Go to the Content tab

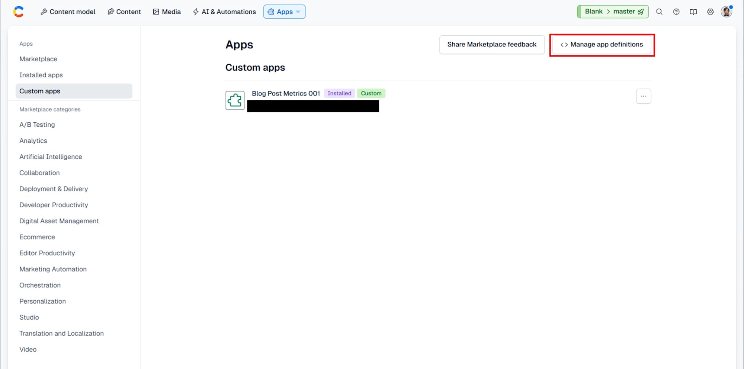[124, 12]
